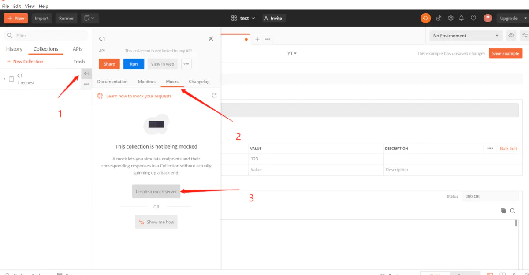Image resolution: width=529 pixels, height=275 pixels.
Task: Switch to the APIs tab
Action: [x=78, y=49]
